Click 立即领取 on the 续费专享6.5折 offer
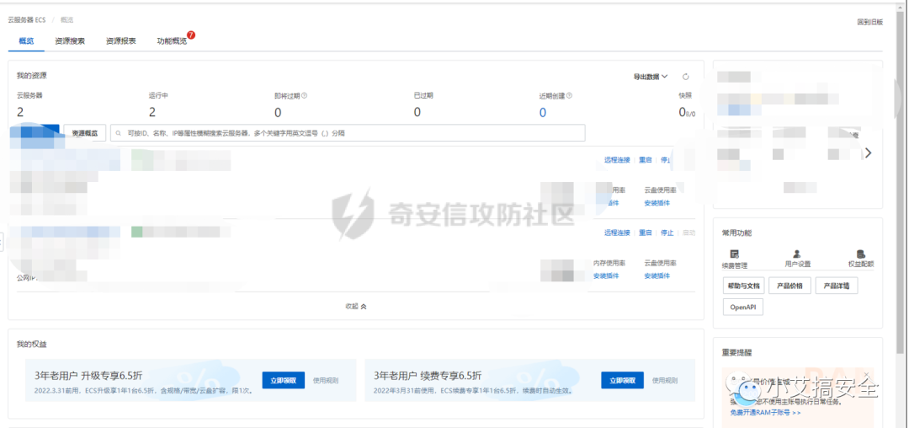The width and height of the screenshot is (909, 428). (623, 381)
